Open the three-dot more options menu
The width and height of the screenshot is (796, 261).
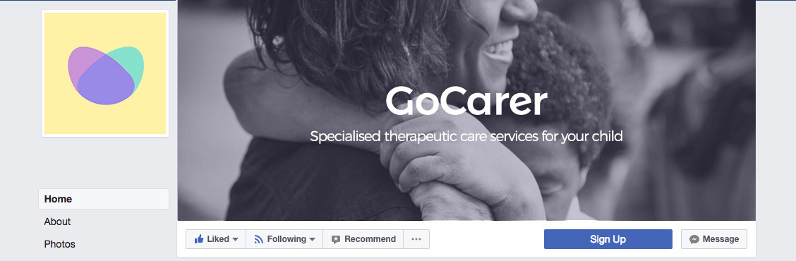(416, 239)
